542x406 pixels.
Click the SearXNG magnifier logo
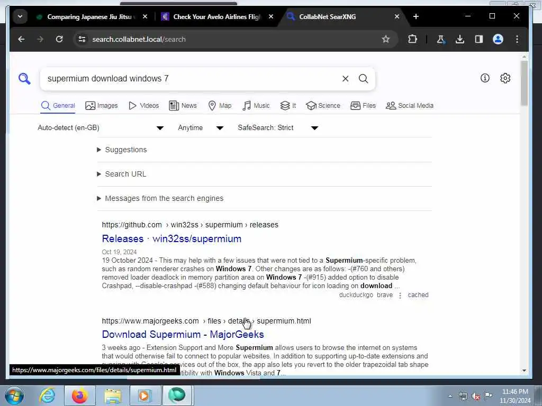(24, 79)
